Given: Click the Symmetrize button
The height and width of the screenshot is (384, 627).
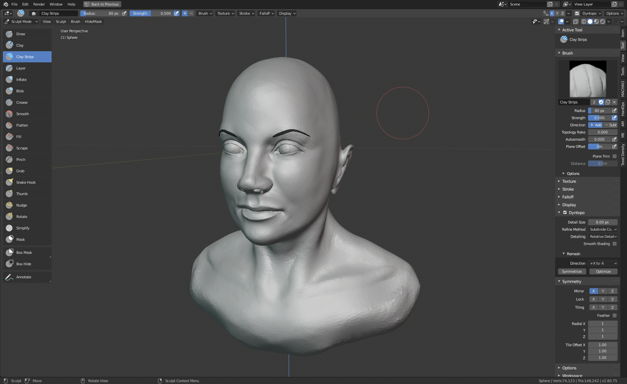Looking at the screenshot, I should (572, 271).
